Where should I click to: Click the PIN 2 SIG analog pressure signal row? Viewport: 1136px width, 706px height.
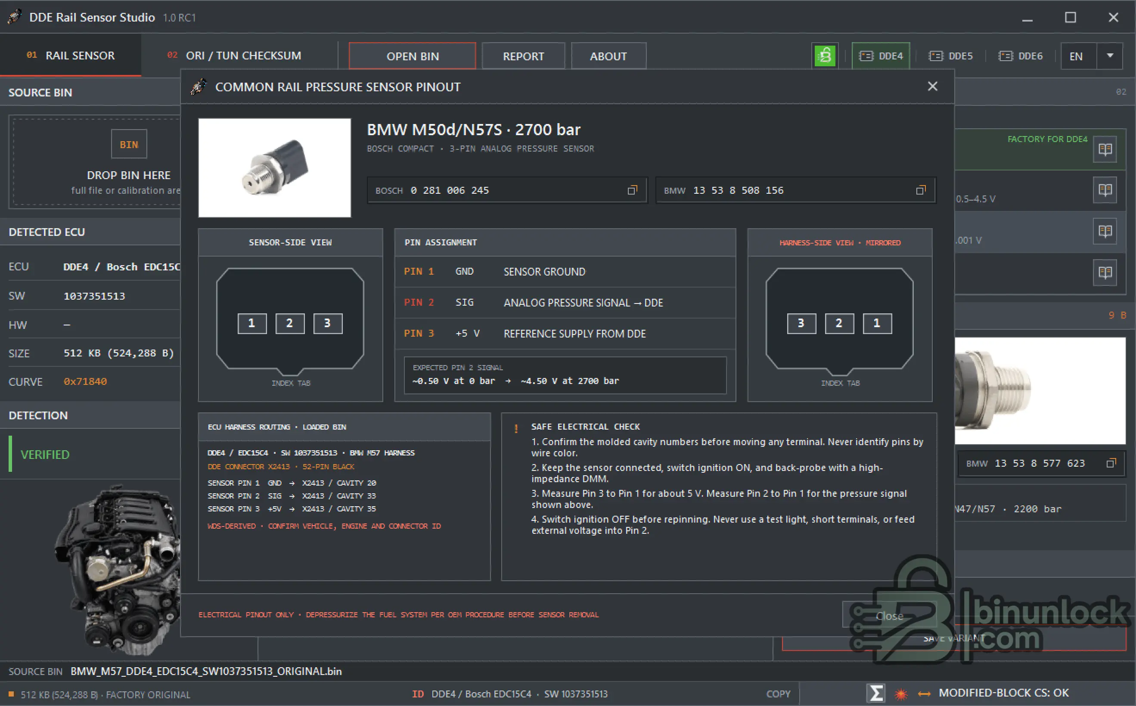[565, 303]
